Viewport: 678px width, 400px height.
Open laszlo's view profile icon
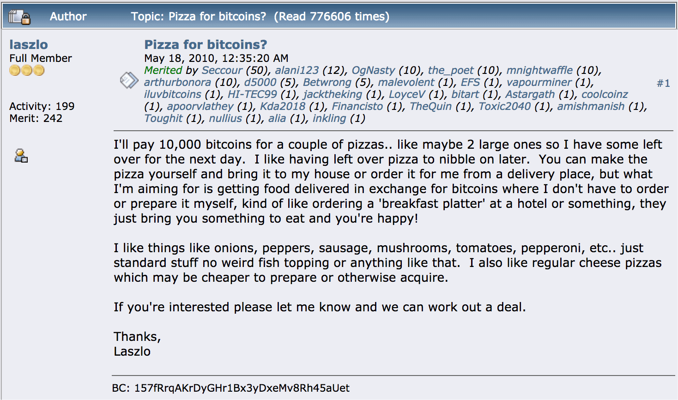tap(21, 156)
